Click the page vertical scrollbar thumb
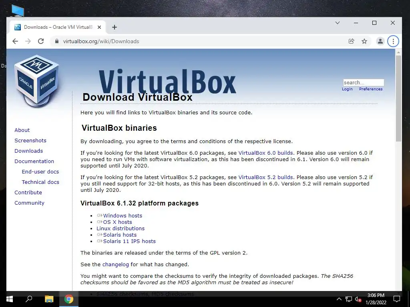 coord(398,98)
